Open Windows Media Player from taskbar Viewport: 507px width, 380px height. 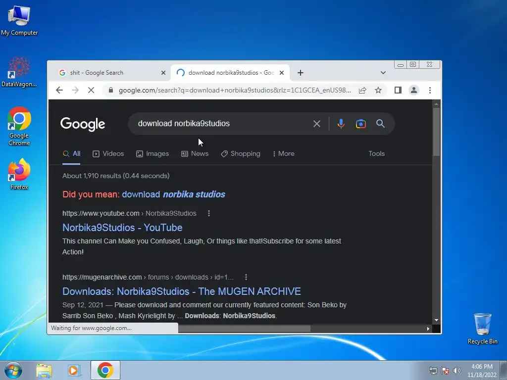(x=74, y=370)
